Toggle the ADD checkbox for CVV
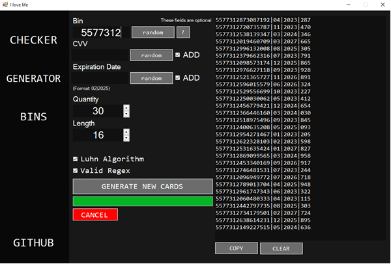 click(177, 55)
